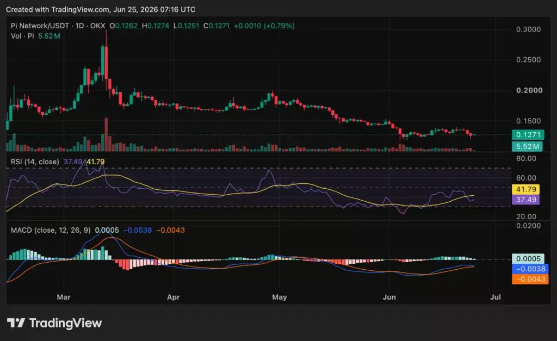Click the yellow 41.79 RSI axis tag
The image size is (557, 341).
click(x=526, y=189)
